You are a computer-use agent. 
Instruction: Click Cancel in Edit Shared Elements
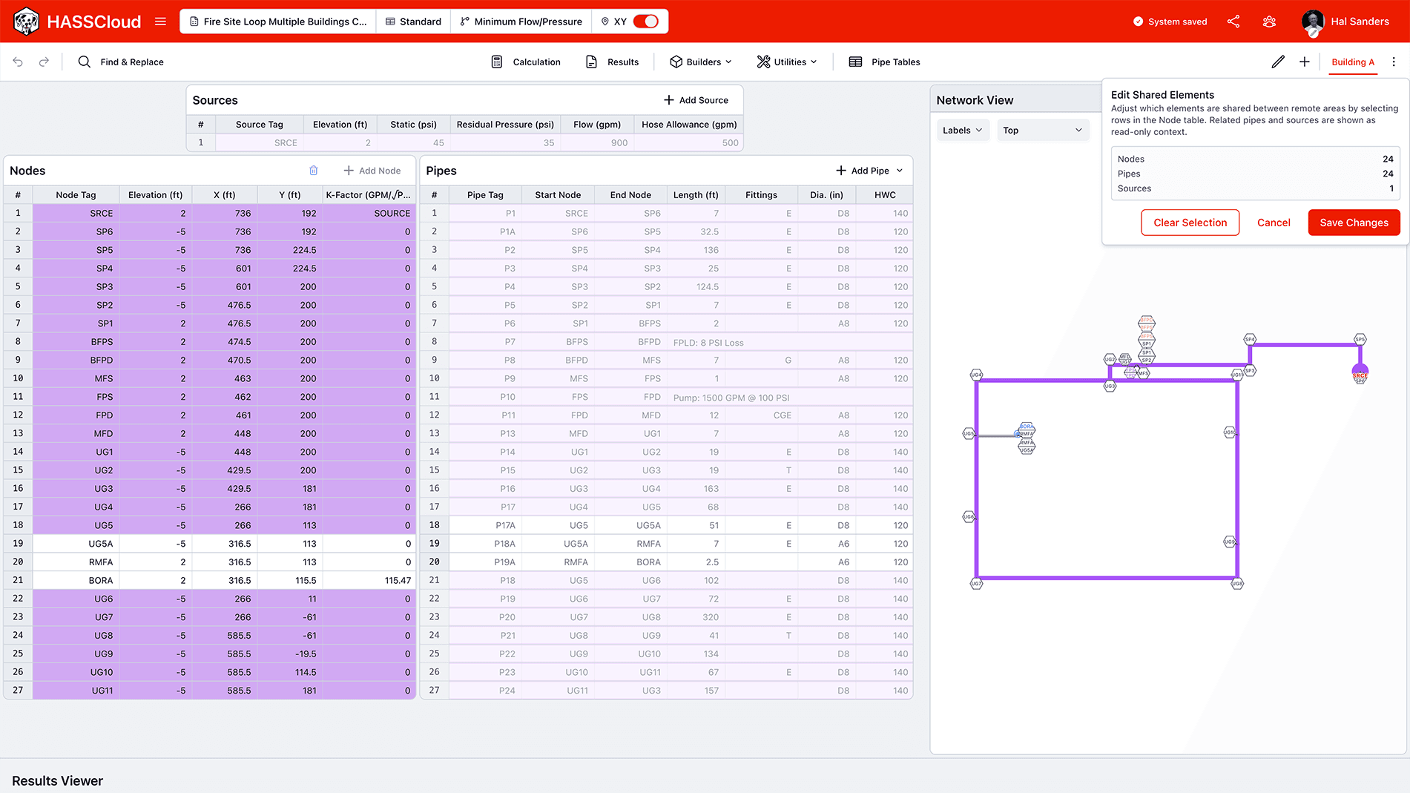(1274, 223)
